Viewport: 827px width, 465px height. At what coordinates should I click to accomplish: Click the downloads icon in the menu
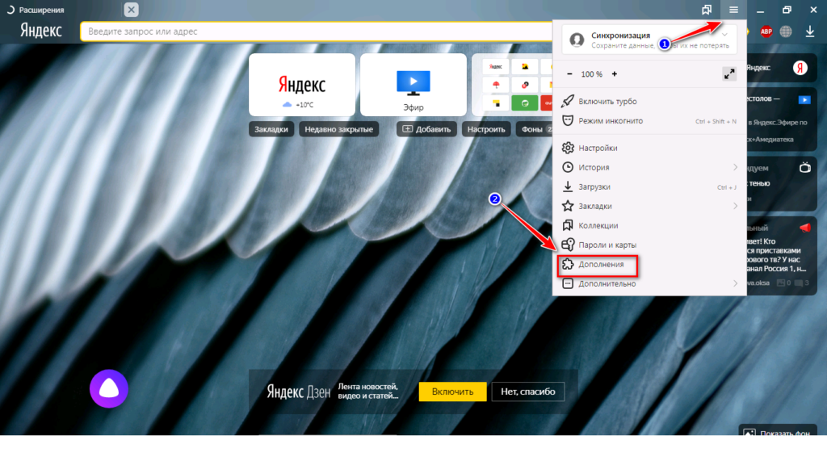click(568, 186)
